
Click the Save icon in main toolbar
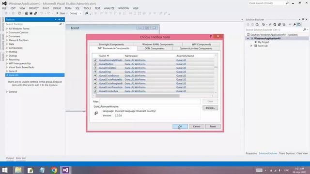click(x=31, y=13)
